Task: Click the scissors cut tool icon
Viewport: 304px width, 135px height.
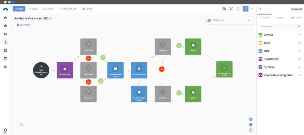Action: coord(231,9)
